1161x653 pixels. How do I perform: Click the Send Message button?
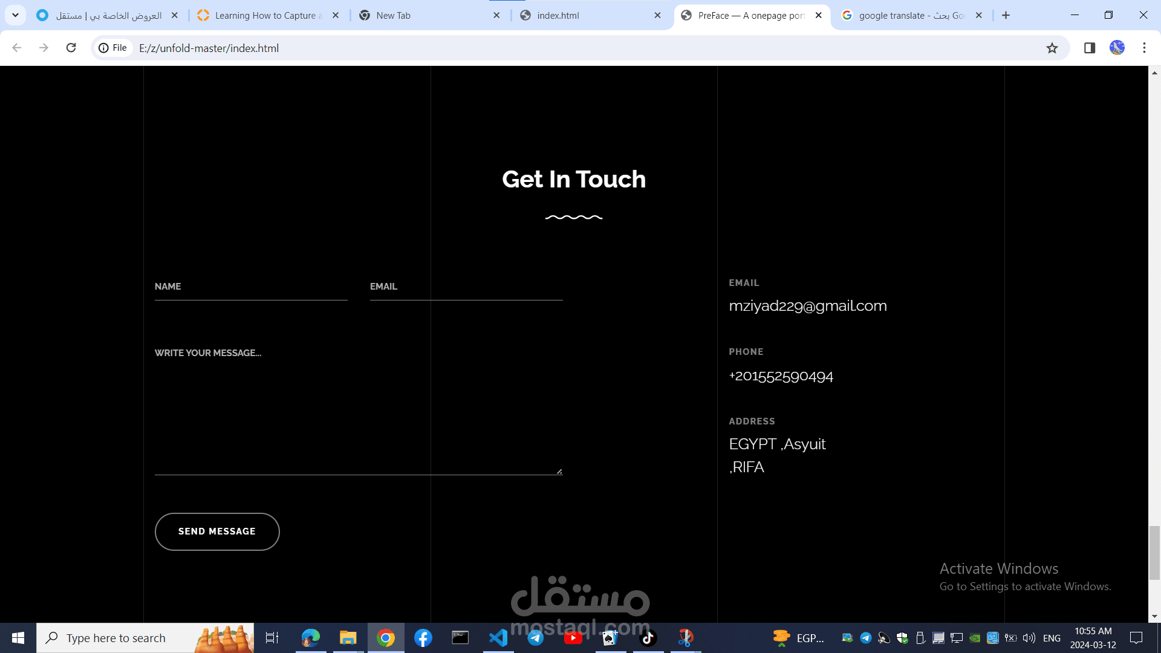click(217, 531)
